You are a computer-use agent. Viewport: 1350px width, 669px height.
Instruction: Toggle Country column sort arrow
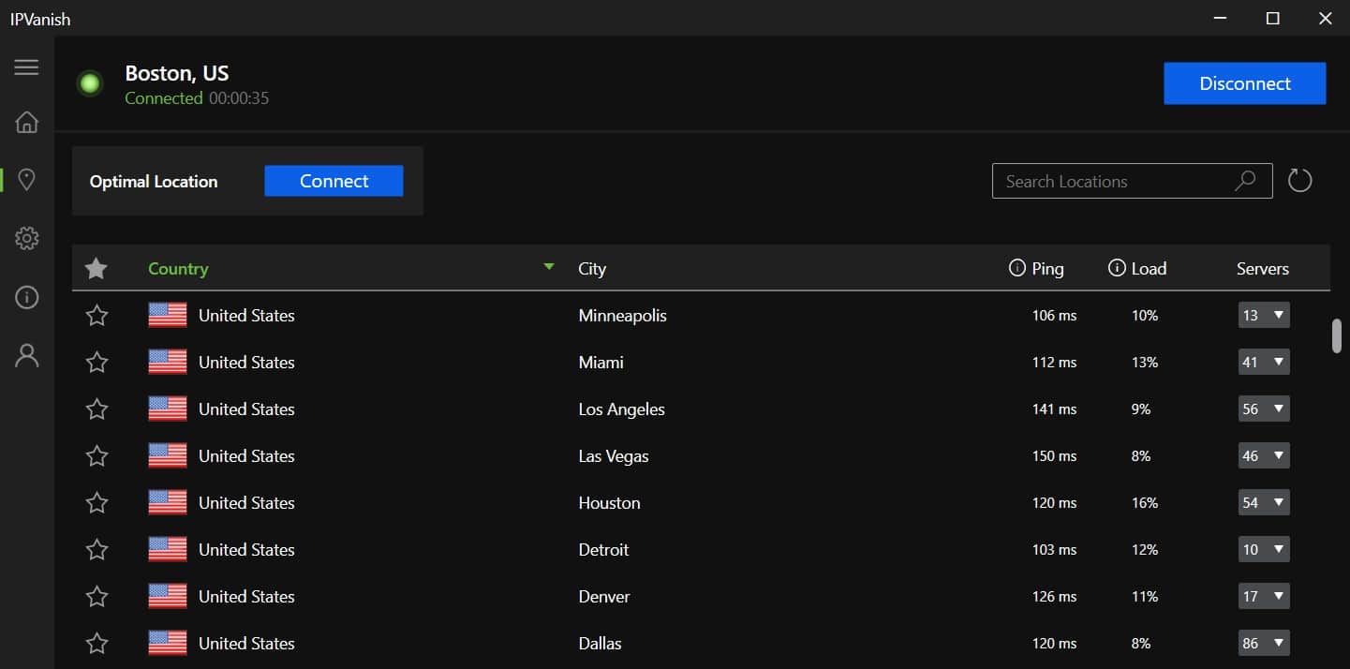pyautogui.click(x=549, y=267)
